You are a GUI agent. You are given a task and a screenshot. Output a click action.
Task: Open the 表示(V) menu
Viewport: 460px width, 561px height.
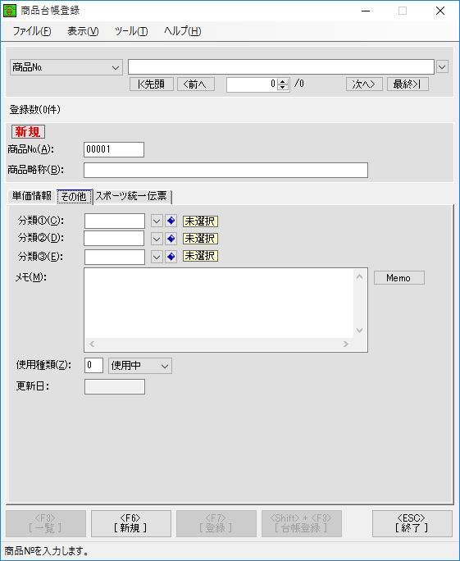coord(83,31)
